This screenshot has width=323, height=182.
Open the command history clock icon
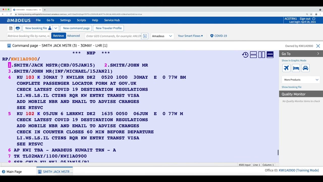245,55
